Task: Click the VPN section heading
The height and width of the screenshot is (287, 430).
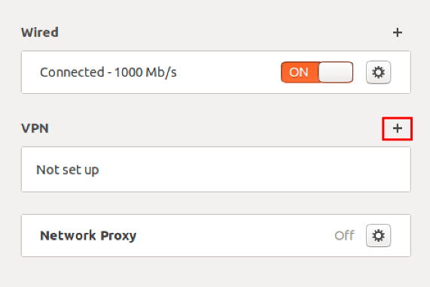Action: pos(35,128)
